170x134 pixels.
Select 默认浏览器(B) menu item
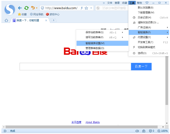149,8
